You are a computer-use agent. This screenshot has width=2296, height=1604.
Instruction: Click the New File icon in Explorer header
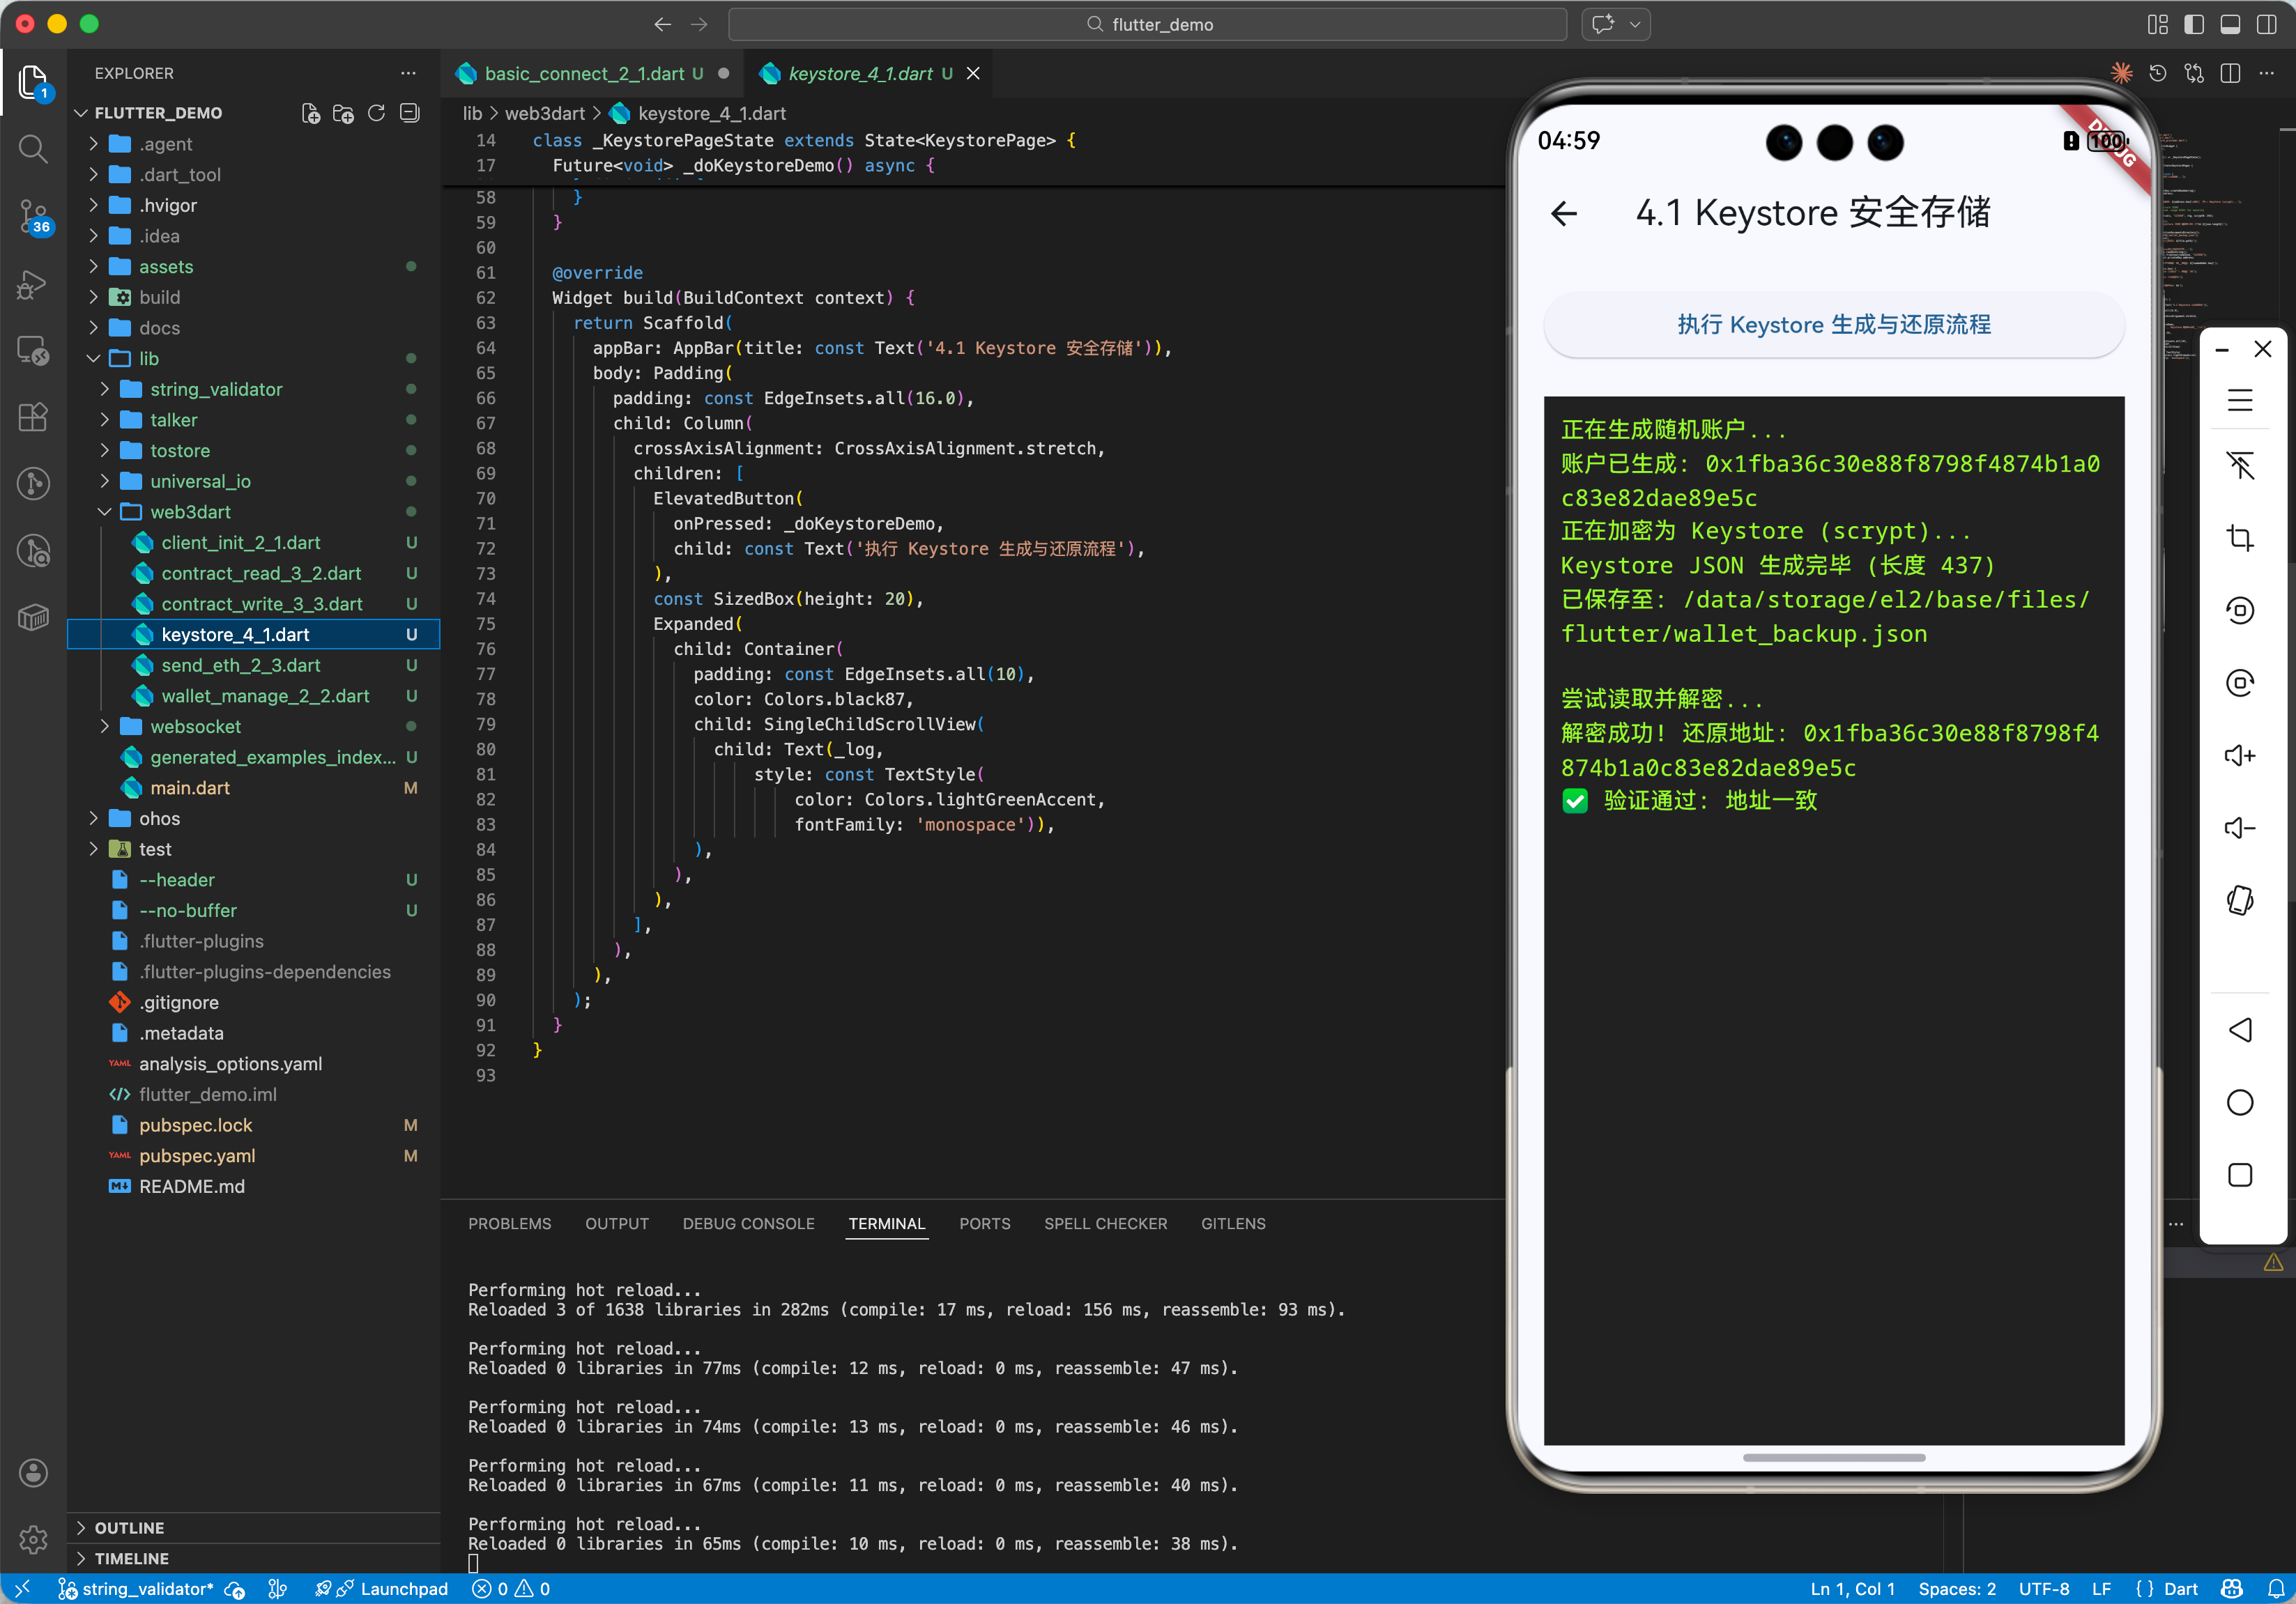click(311, 113)
